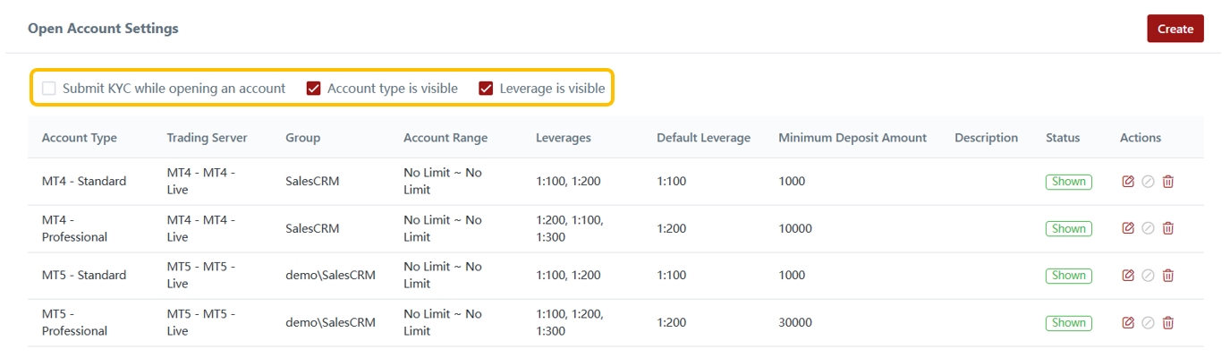Screen dimensions: 1230x358
Task: Delete the MT4 - Standard account row
Action: [1168, 182]
